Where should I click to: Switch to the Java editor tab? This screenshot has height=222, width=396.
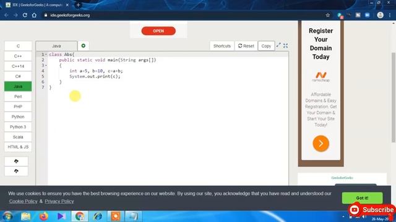(x=56, y=46)
